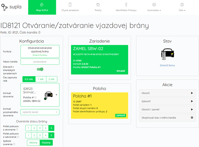Viewport: 199px width, 147px height.
Task: Click help icon next to Počet pokusov o otvorenie
Action: click(x=17, y=130)
